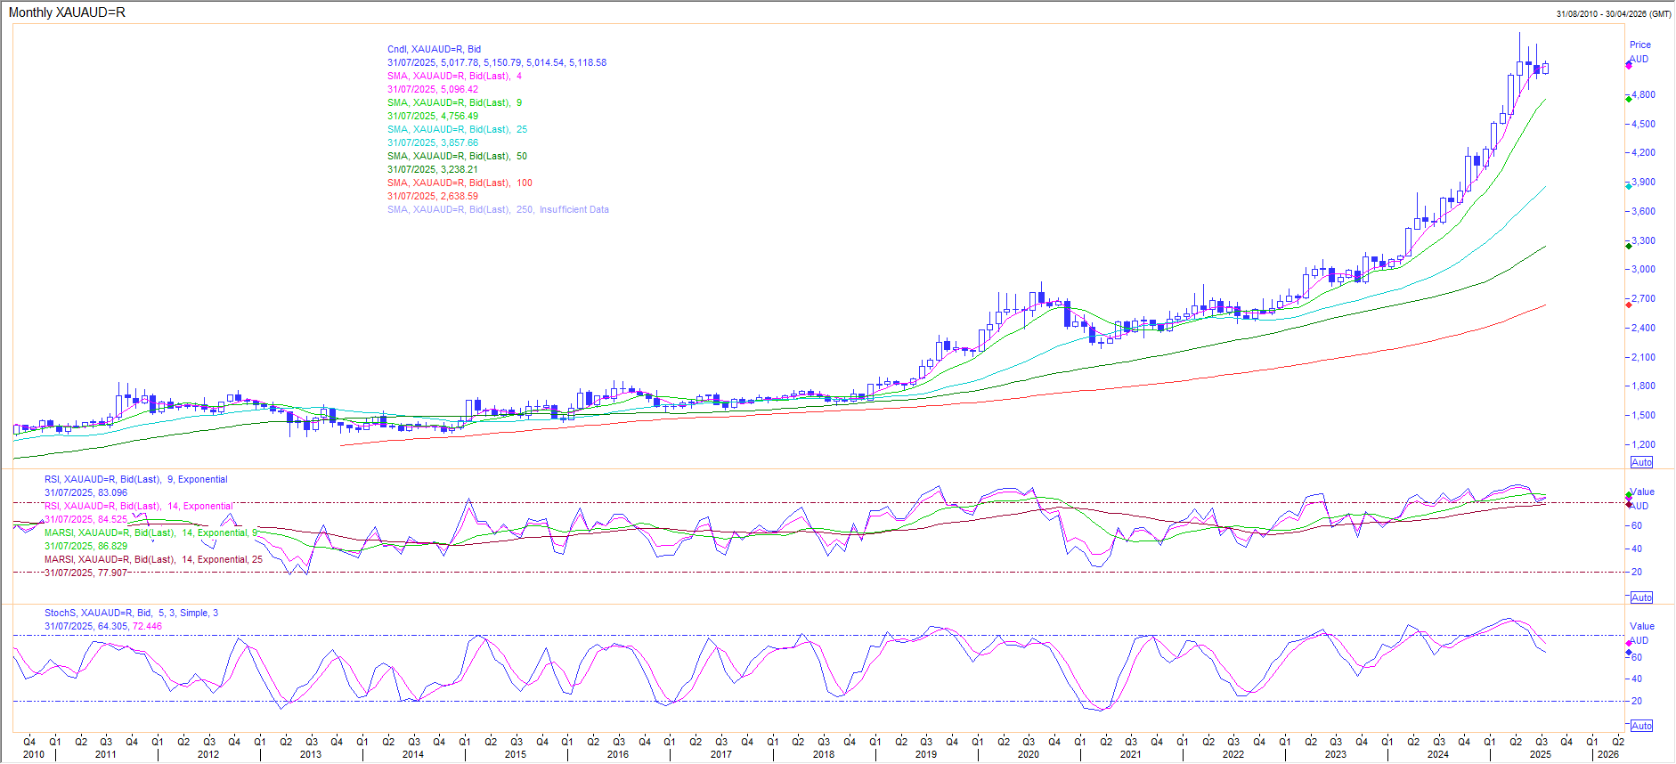Click the Auto button in the RSI panel
Viewport: 1676px width, 764px height.
point(1641,597)
